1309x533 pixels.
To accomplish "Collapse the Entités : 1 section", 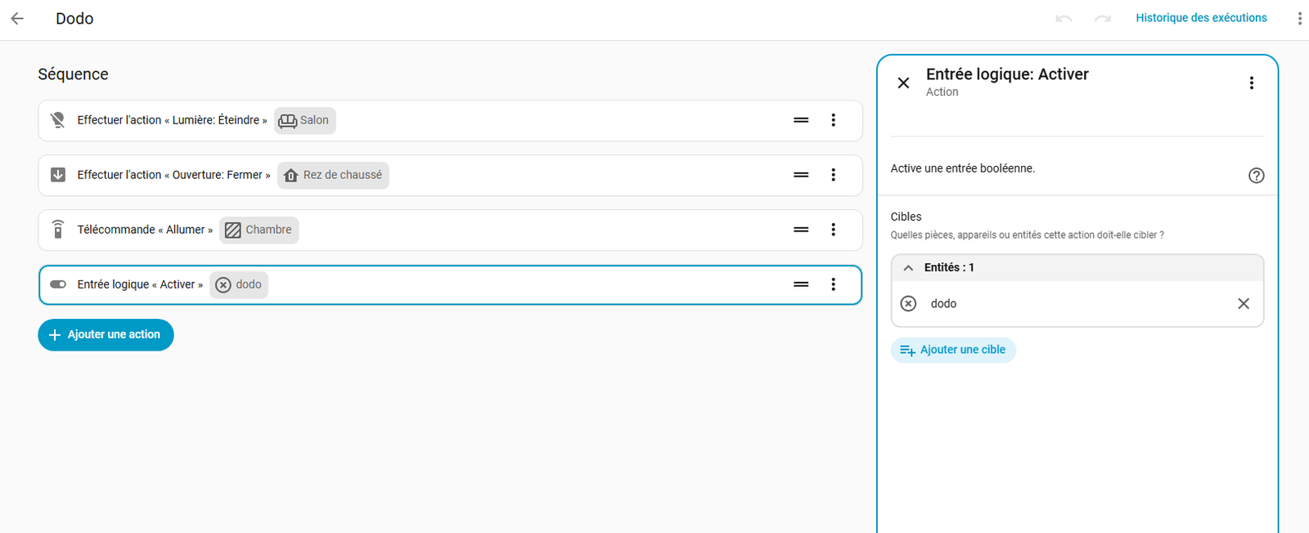I will (908, 267).
